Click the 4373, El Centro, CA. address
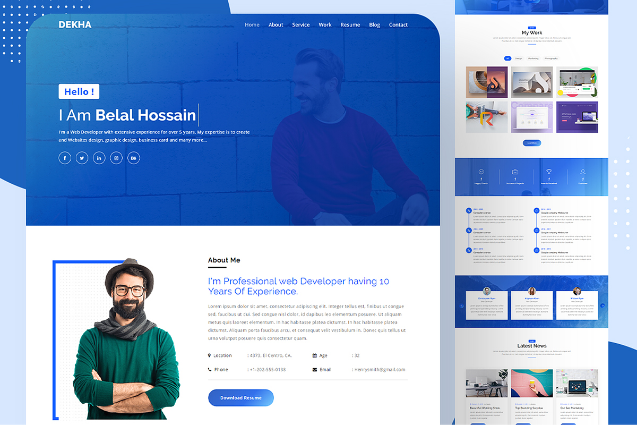The image size is (637, 425). (x=270, y=355)
